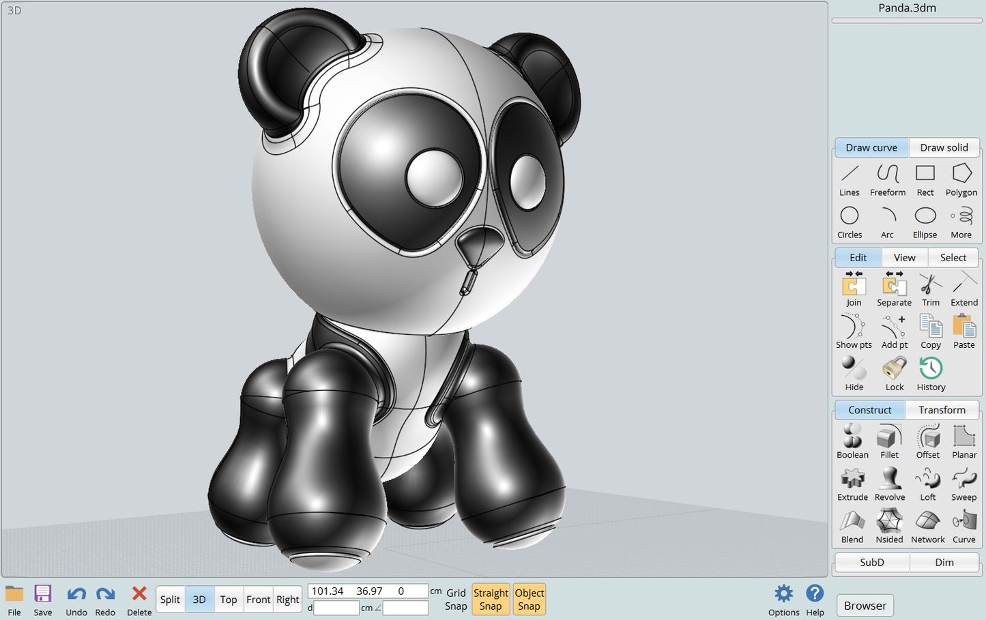
Task: Pick the Loft tool
Action: point(927,484)
